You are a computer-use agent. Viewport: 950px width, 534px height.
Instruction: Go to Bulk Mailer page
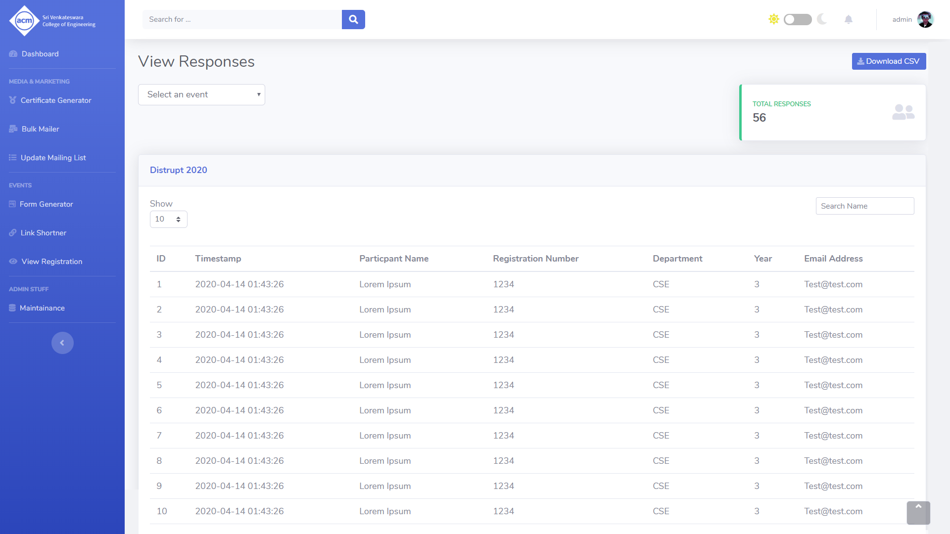(40, 129)
